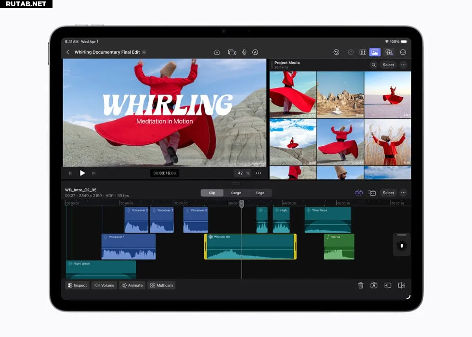
Task: Click the Live Drawing pen icon
Action: [255, 52]
